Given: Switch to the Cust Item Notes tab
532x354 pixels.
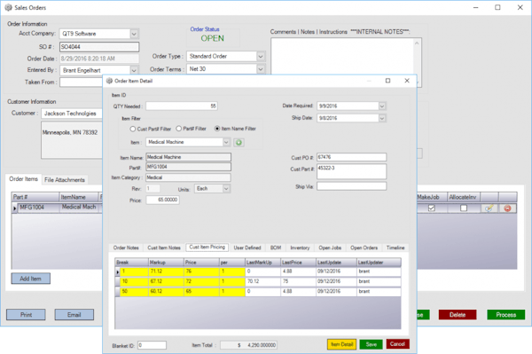Looking at the screenshot, I should [164, 248].
